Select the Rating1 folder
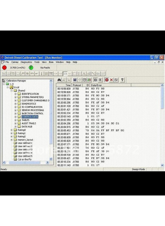The image size is (165, 226). [21, 133]
